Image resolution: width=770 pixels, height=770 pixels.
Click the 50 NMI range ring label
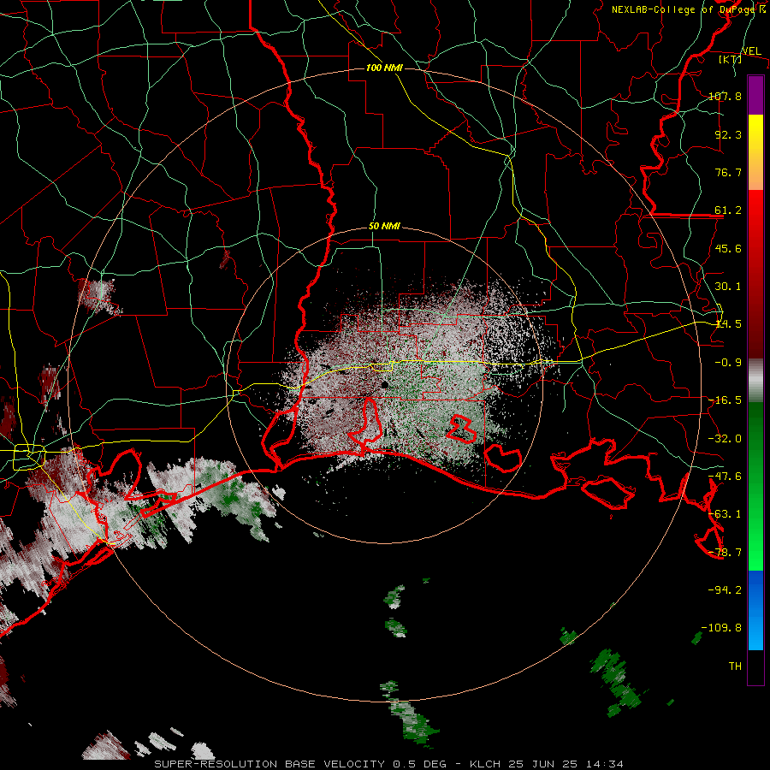point(384,227)
